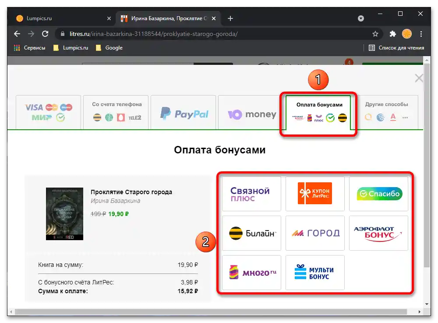Select the ЮMoney payment tab

[x=250, y=112]
